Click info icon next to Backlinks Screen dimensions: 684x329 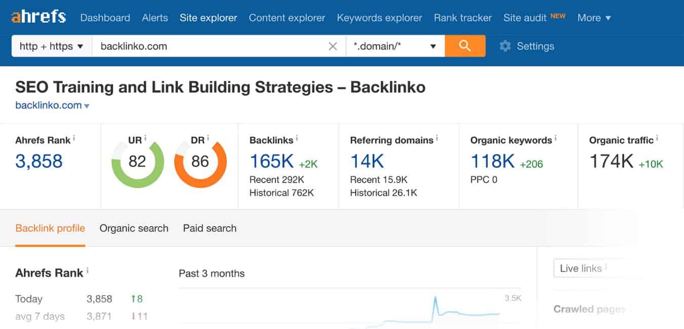[x=297, y=138]
